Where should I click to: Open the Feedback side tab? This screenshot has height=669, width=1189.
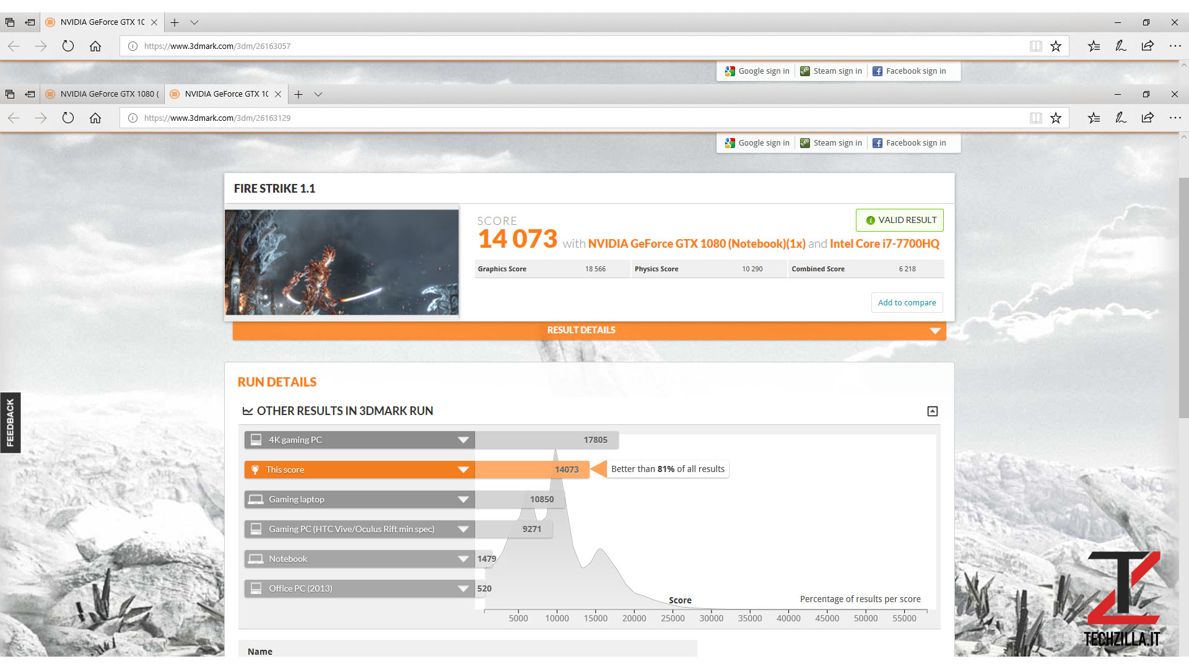pos(10,422)
